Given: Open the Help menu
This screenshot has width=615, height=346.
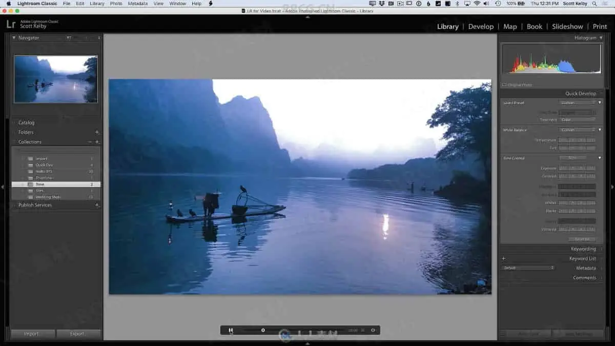Looking at the screenshot, I should pos(196,4).
